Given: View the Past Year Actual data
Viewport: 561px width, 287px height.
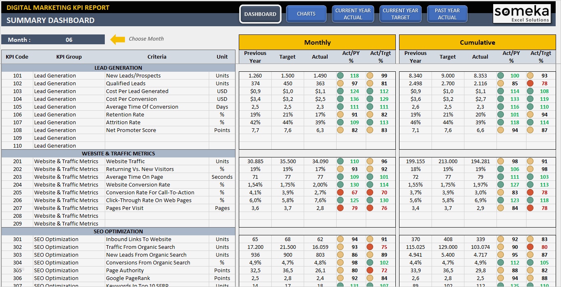Looking at the screenshot, I should click(447, 14).
